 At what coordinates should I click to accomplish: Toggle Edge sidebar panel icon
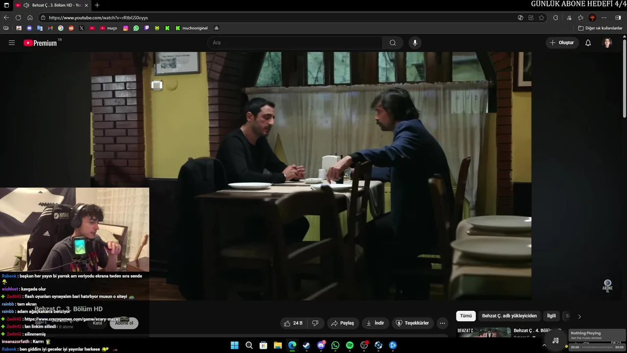618,18
